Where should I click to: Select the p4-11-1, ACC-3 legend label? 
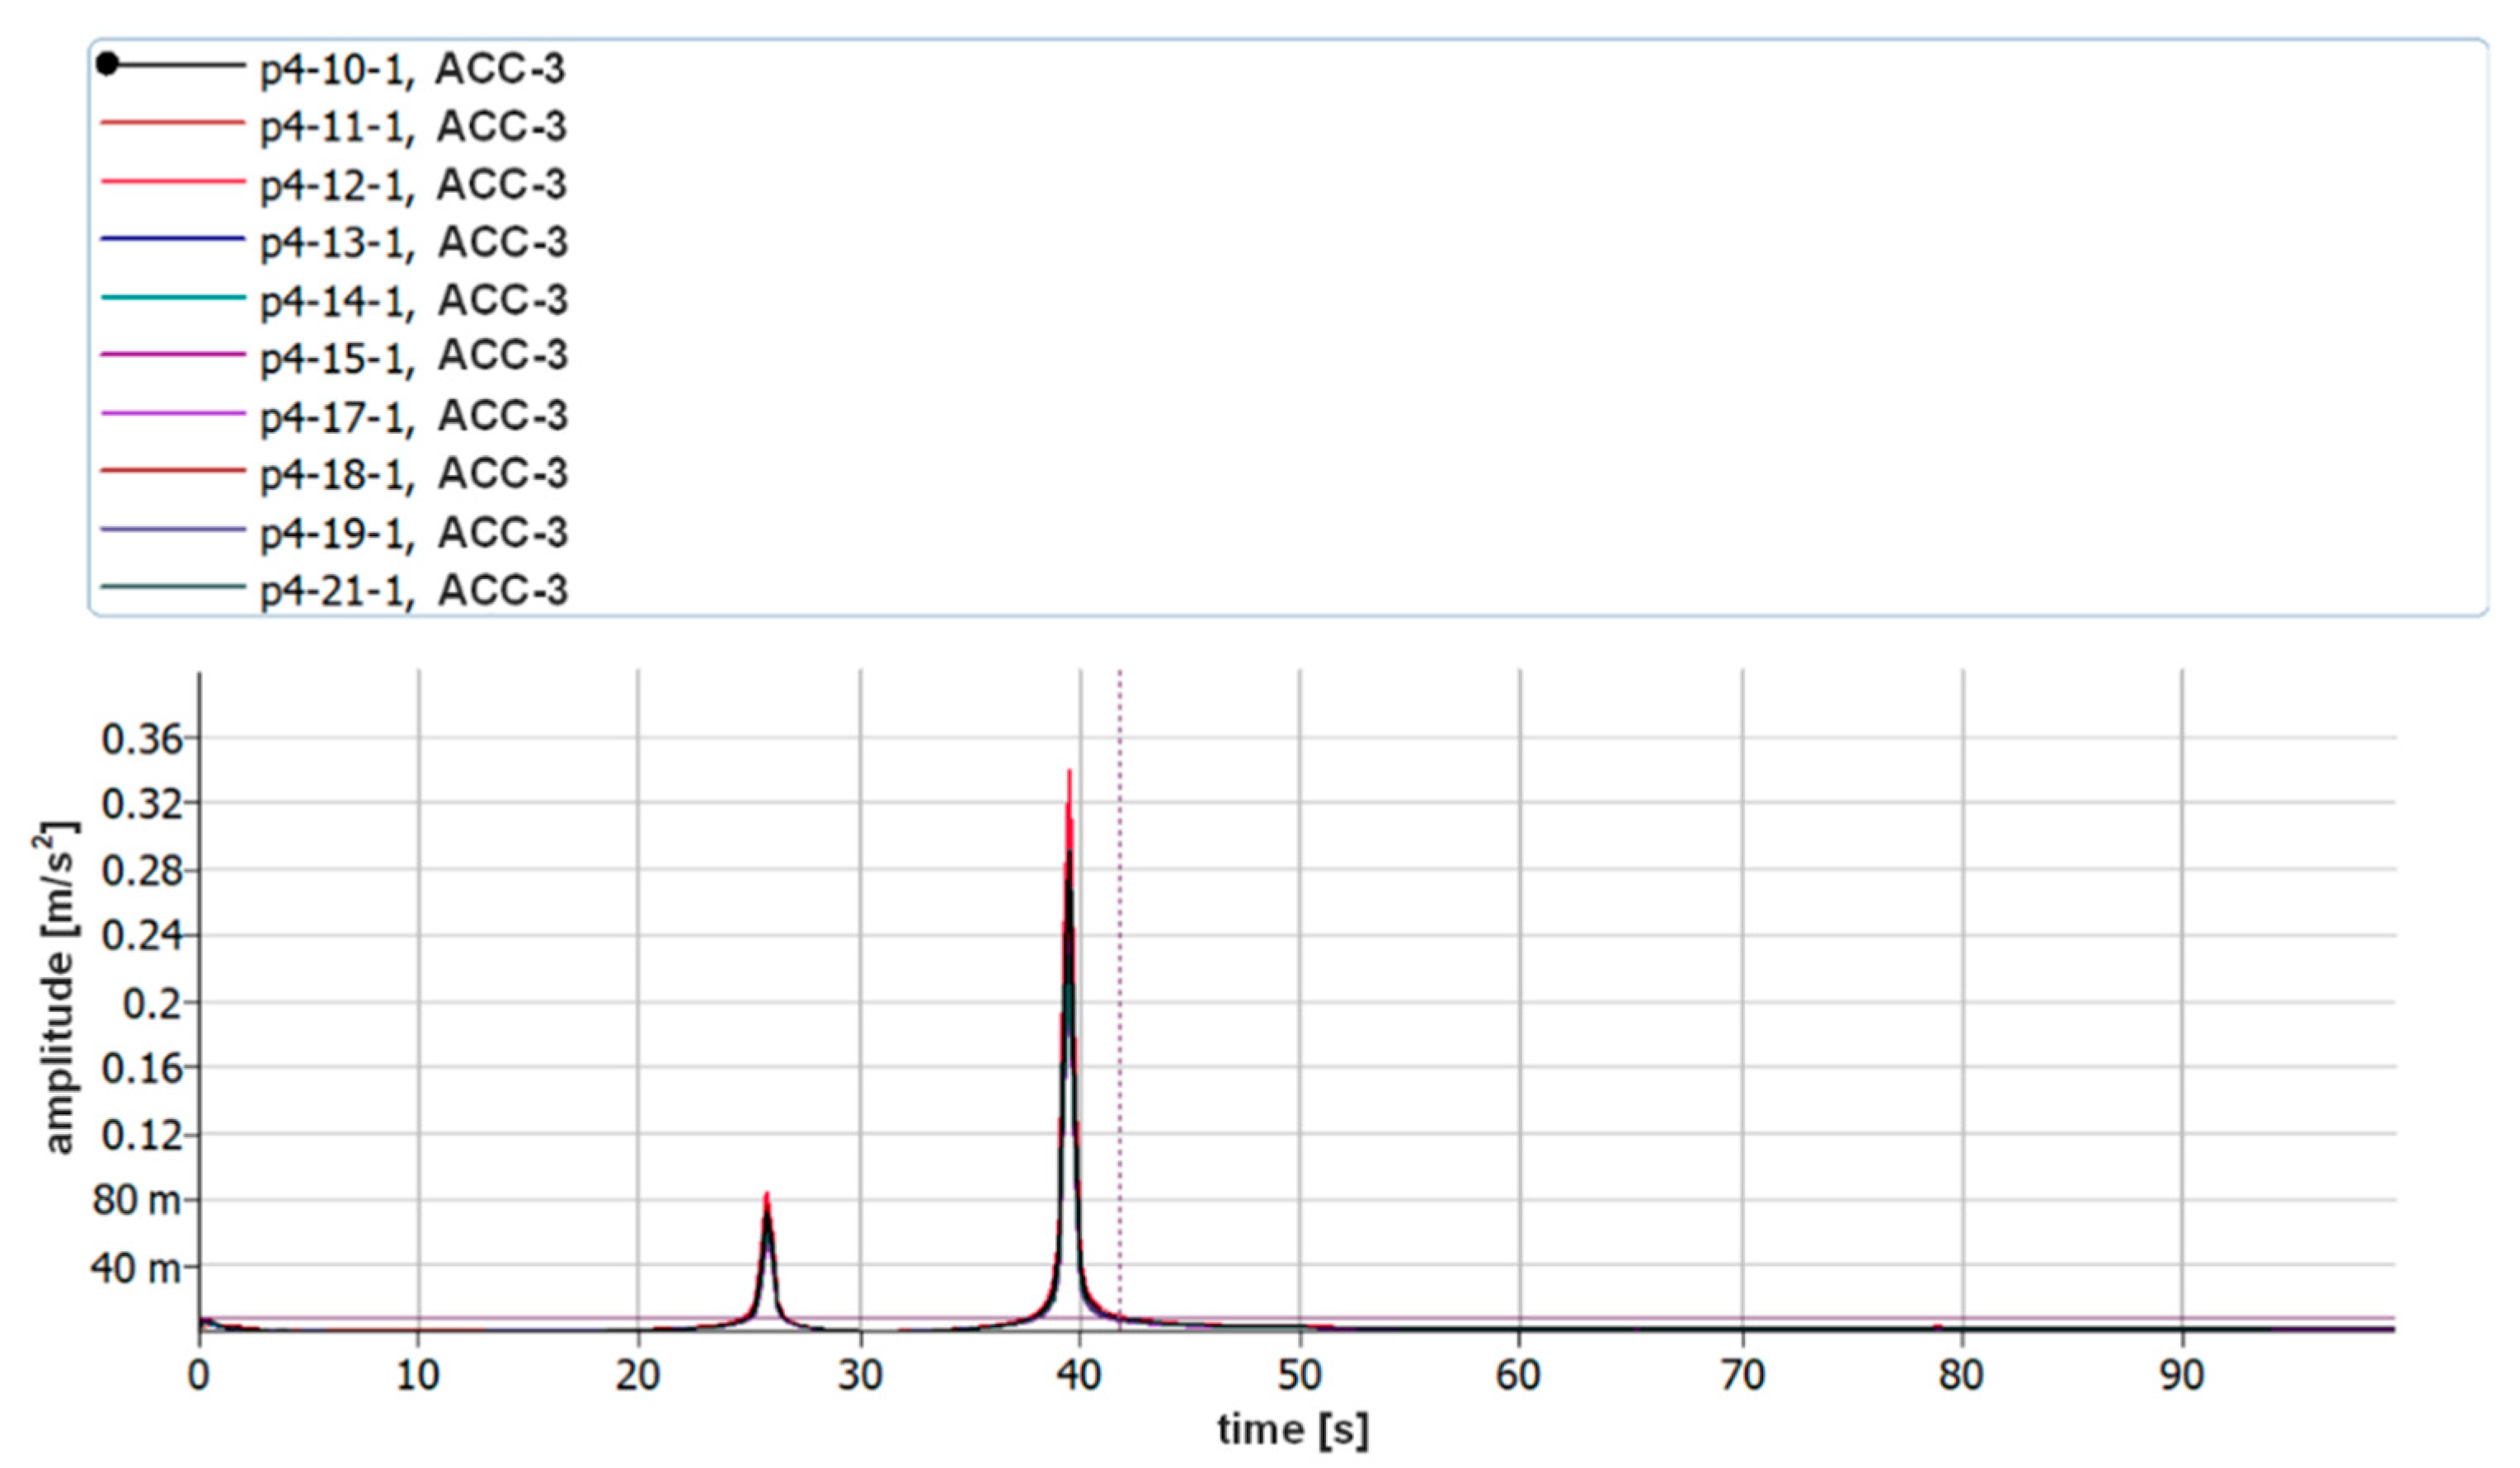(x=412, y=126)
